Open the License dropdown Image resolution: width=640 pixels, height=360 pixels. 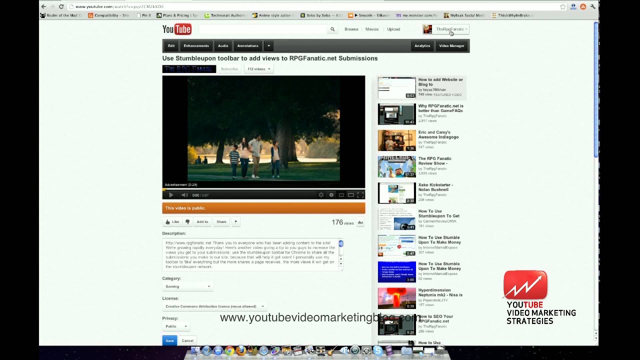coord(214,306)
